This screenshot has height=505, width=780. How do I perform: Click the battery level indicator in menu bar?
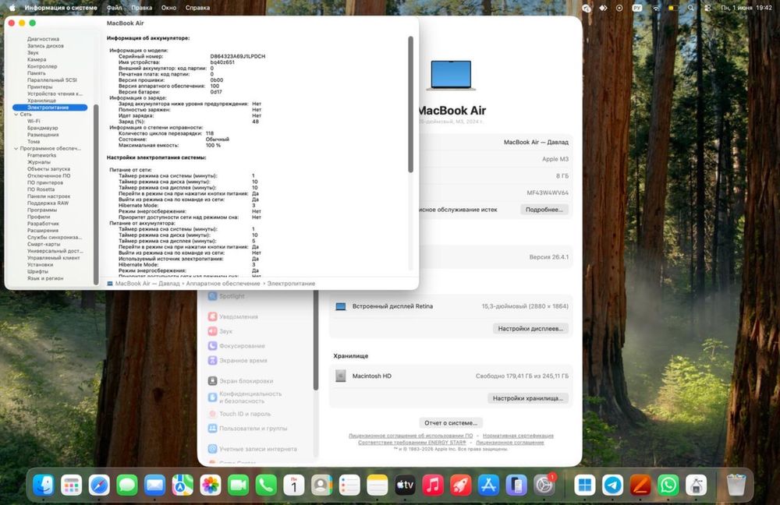coord(672,8)
